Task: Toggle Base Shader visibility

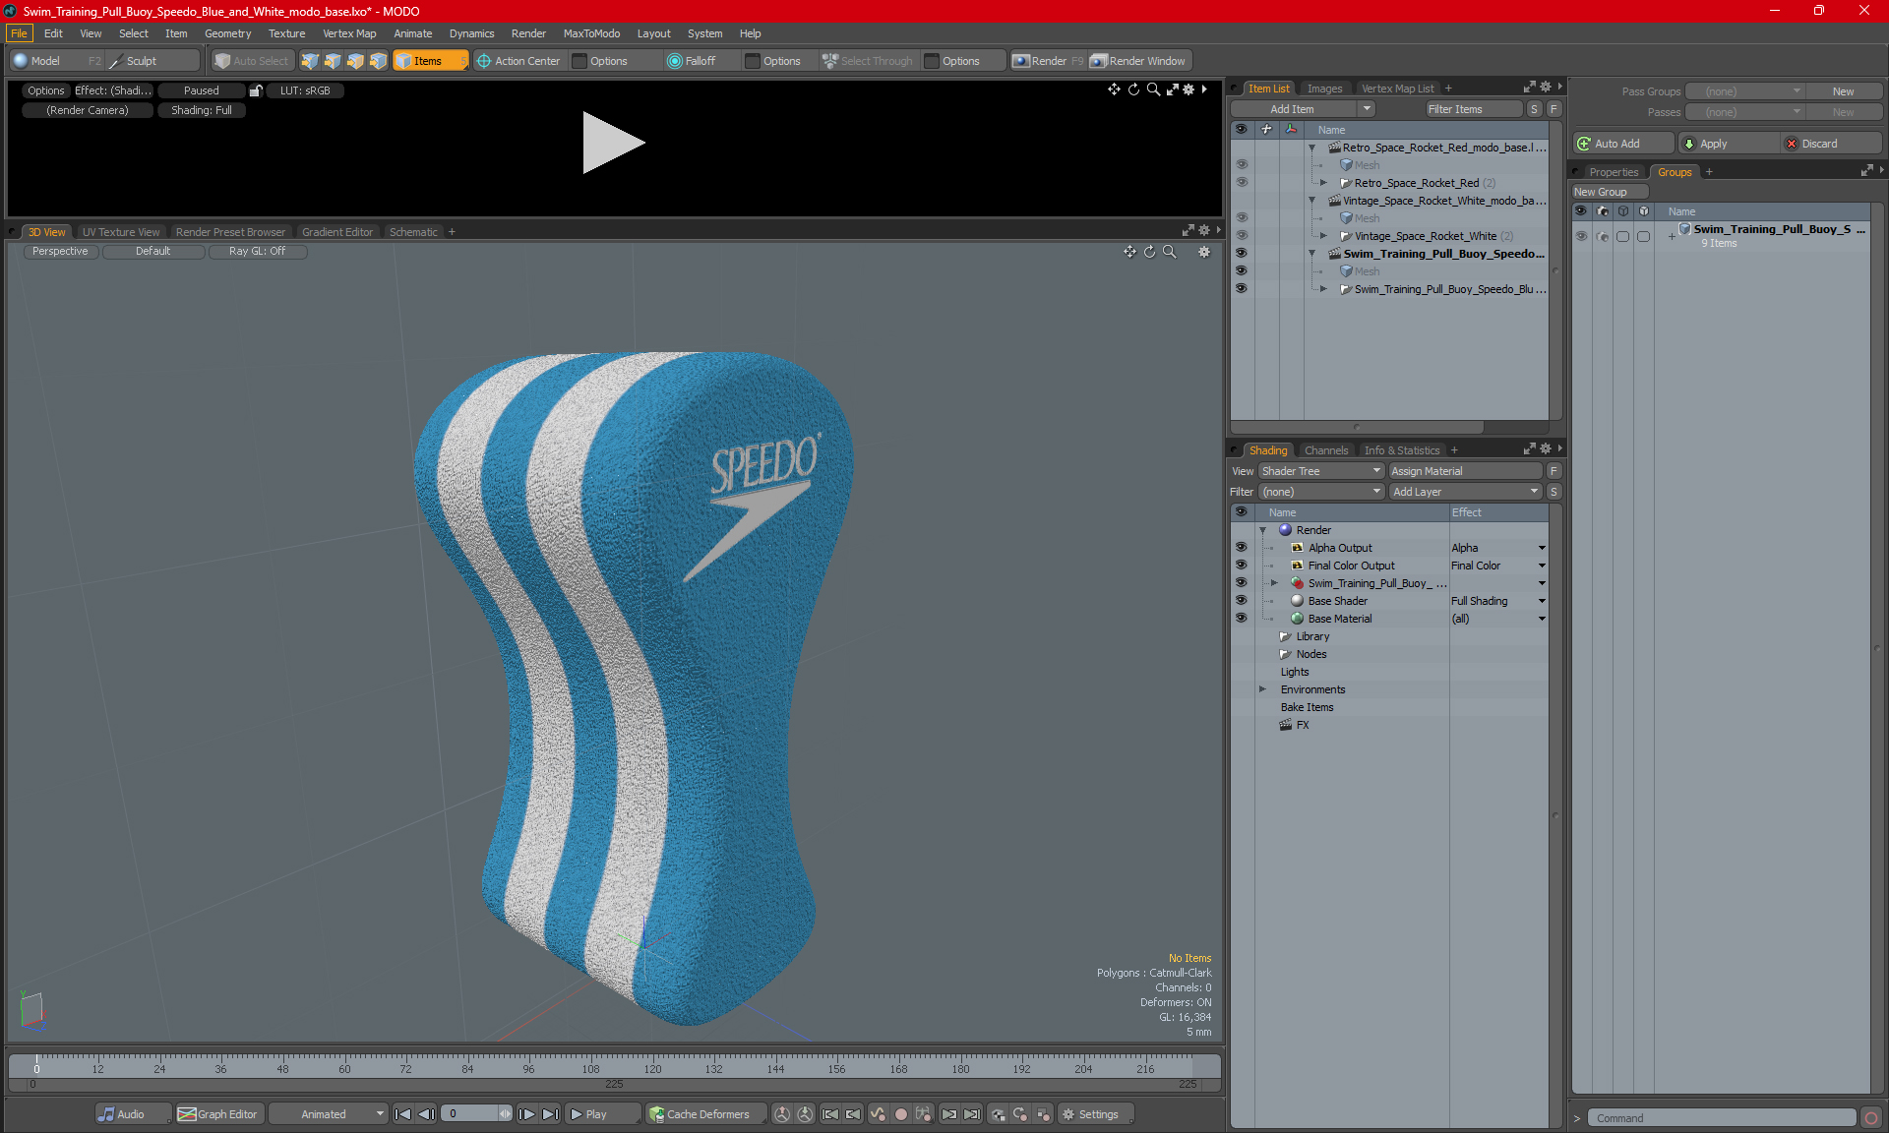Action: point(1242,601)
